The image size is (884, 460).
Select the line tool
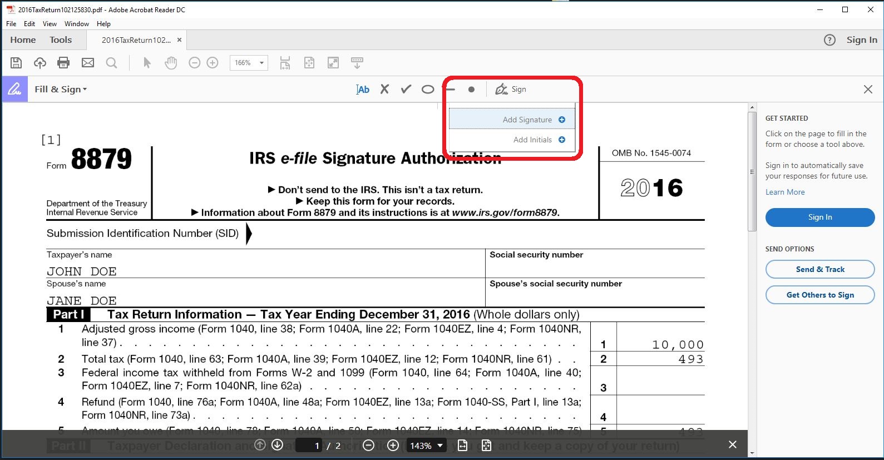tap(450, 89)
